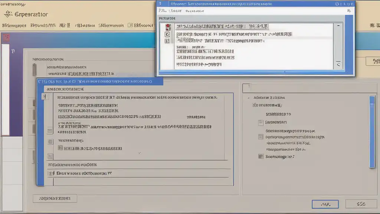Toggle the checkbox before the last dialog list entry

point(60,148)
